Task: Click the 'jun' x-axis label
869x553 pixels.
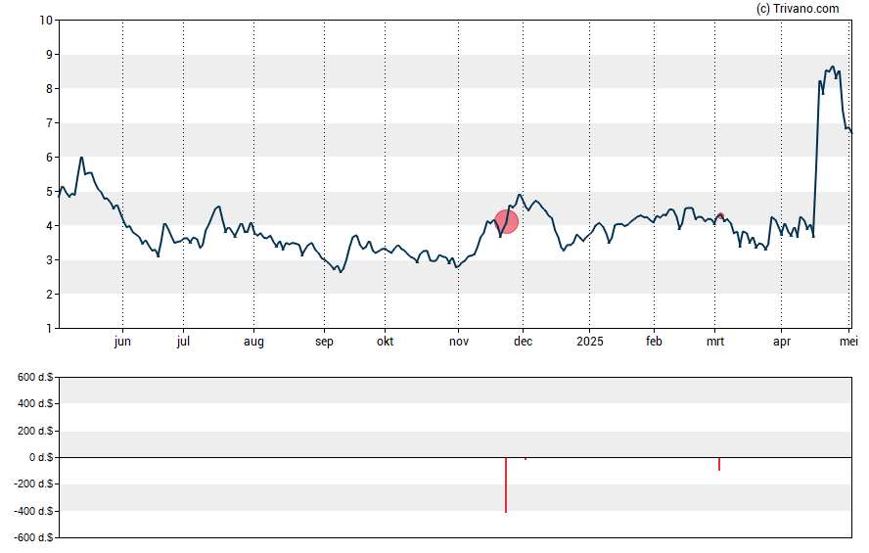Action: point(122,342)
